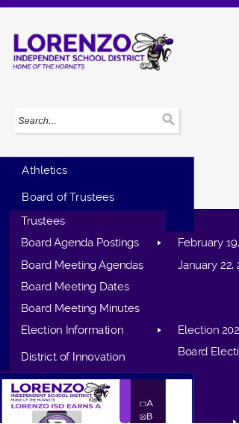239x424 pixels.
Task: Click the search magnifying glass icon
Action: (x=168, y=119)
